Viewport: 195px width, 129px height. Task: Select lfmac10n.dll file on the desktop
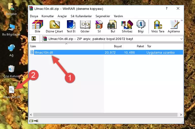pyautogui.click(x=12, y=92)
